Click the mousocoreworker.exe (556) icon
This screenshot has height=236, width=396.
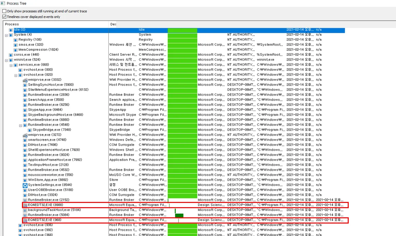click(25, 175)
